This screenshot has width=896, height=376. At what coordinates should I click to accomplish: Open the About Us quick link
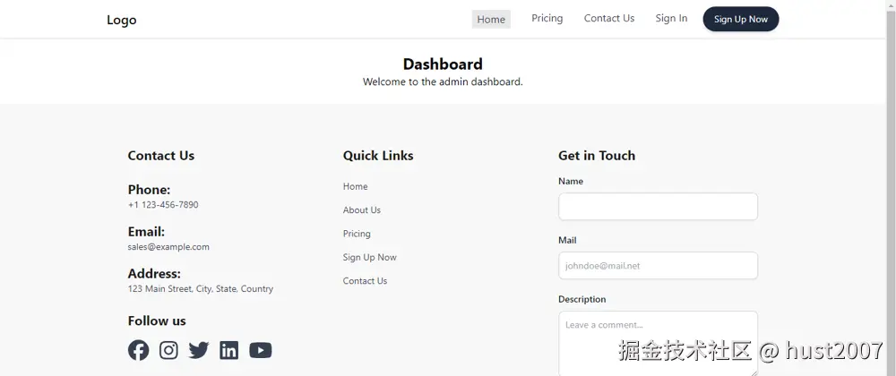[362, 210]
